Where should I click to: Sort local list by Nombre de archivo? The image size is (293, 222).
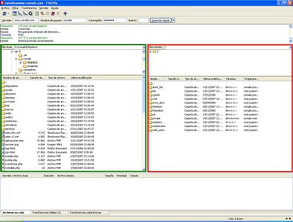pyautogui.click(x=14, y=78)
